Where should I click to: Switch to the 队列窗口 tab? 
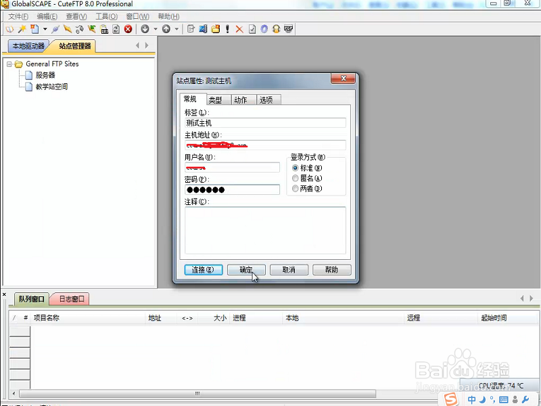(31, 299)
